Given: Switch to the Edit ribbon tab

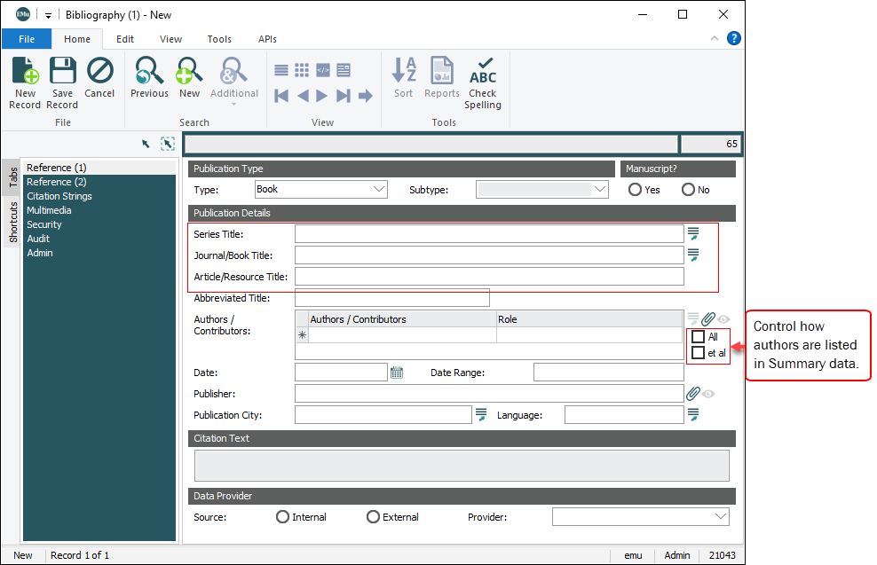Looking at the screenshot, I should (x=125, y=39).
